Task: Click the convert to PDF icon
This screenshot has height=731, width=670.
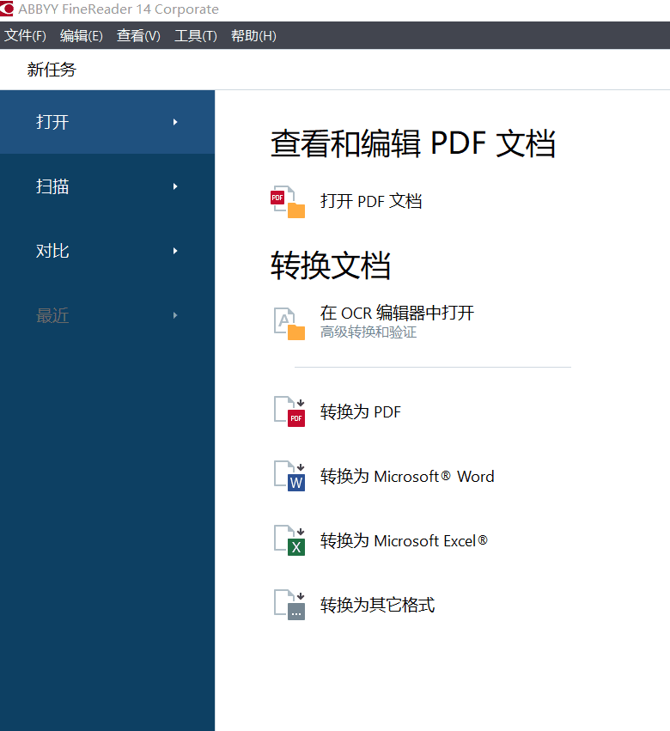Action: click(289, 411)
